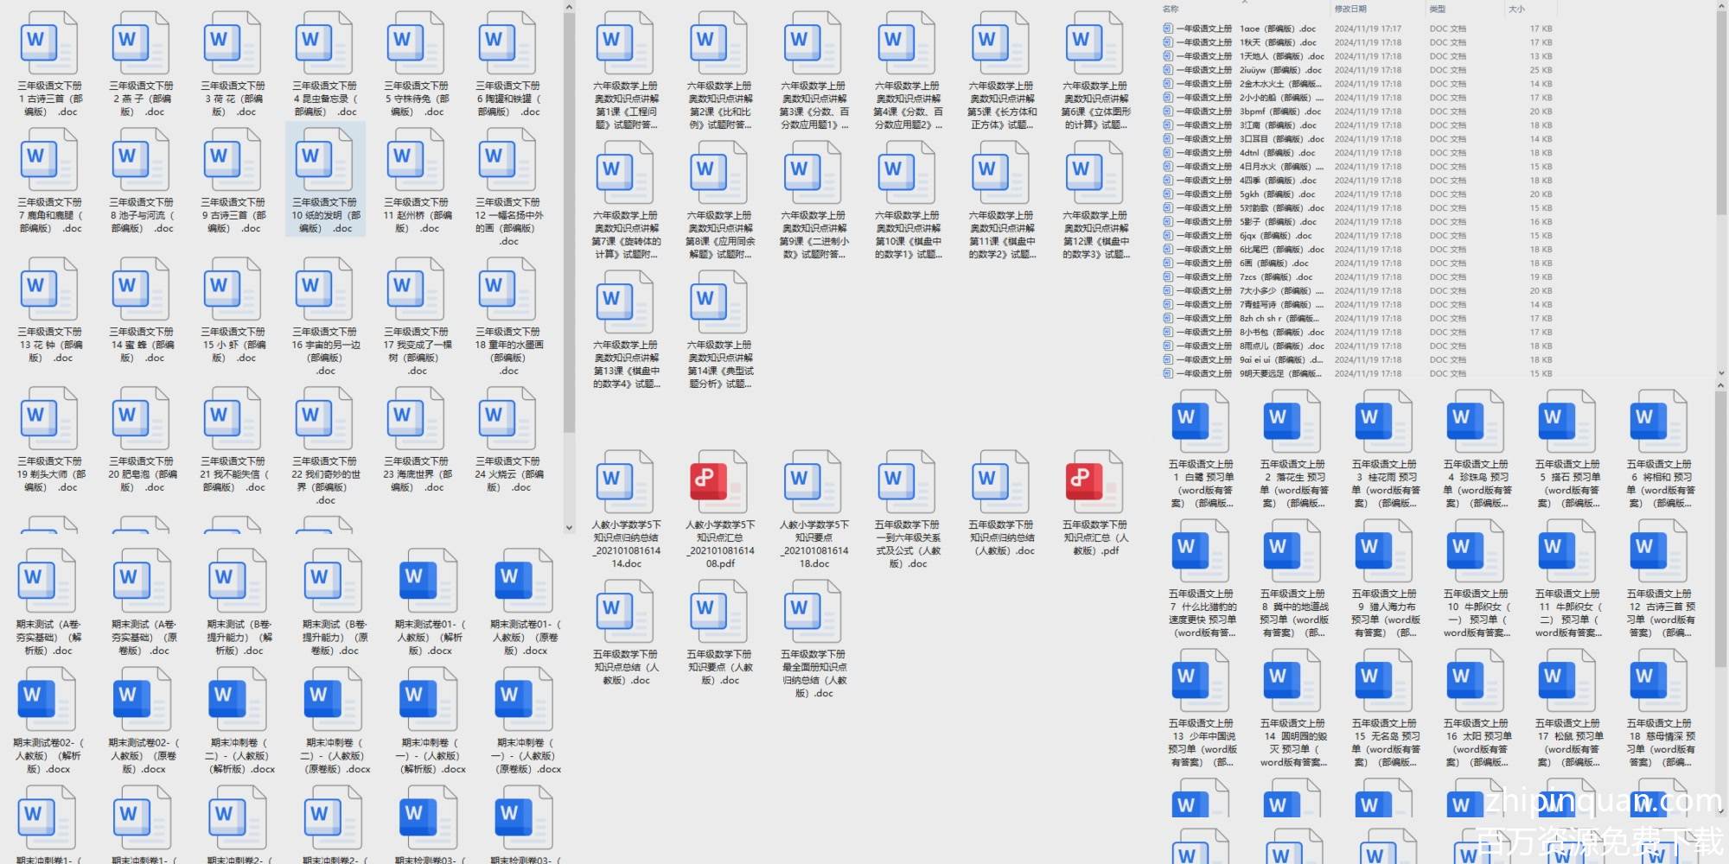The height and width of the screenshot is (864, 1729).
Task: Click the 19 KB size value
Action: [1541, 277]
